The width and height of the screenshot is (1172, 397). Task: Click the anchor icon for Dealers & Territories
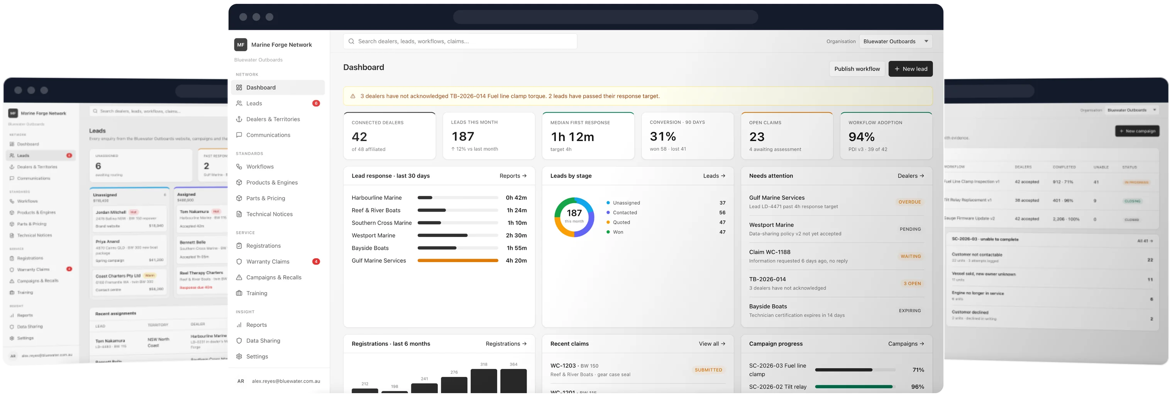[x=239, y=119]
